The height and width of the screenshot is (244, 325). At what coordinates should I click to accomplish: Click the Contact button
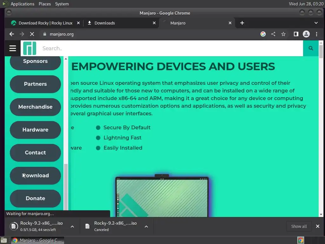(x=35, y=152)
